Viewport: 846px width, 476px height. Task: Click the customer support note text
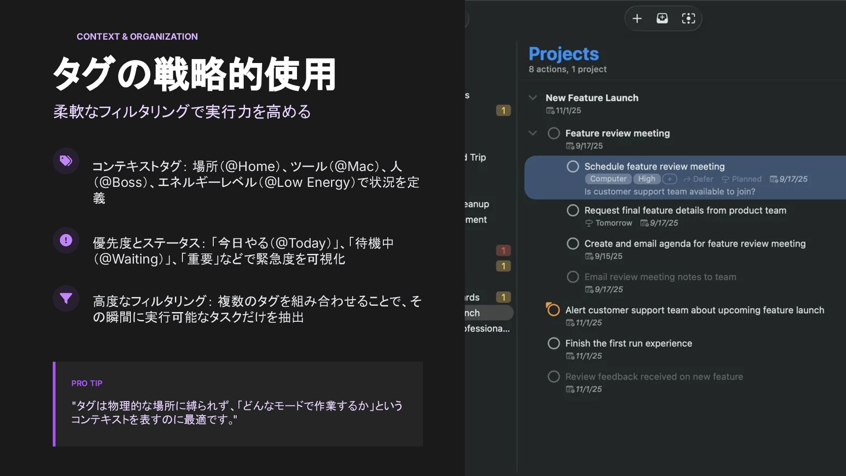[669, 192]
